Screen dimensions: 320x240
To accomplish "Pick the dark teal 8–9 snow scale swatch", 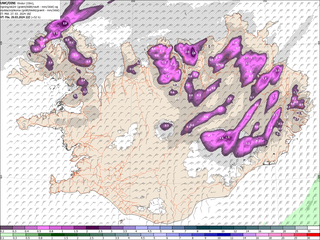I will (x=203, y=228).
